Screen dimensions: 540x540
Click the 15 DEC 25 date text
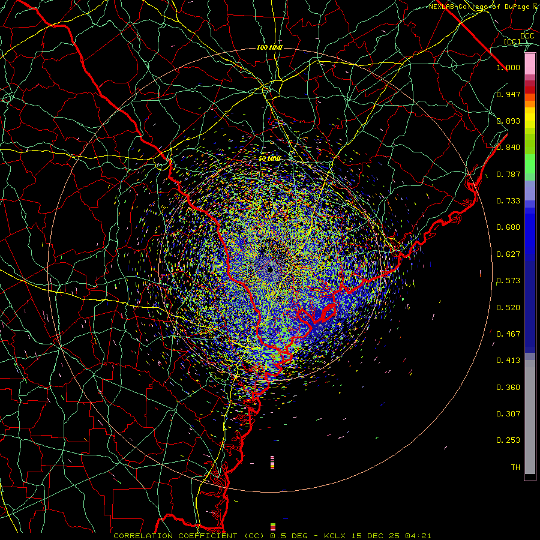pyautogui.click(x=376, y=536)
